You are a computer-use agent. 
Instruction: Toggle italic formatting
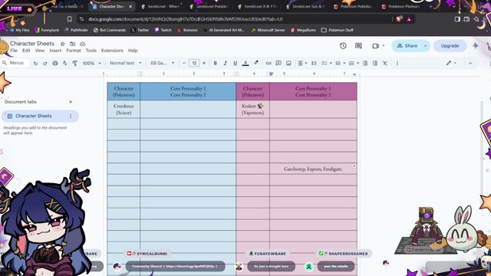click(225, 63)
